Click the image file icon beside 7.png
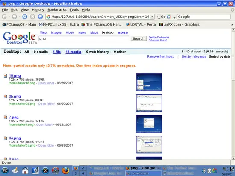 point(6,117)
